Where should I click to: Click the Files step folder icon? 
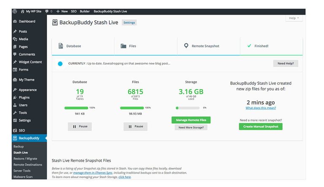point(123,46)
